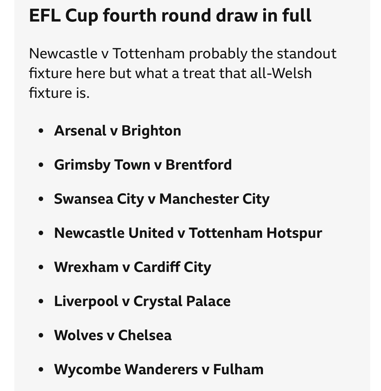Click Newcastle United v Tottenham Hotspur fixture
The height and width of the screenshot is (391, 381).
pos(188,233)
